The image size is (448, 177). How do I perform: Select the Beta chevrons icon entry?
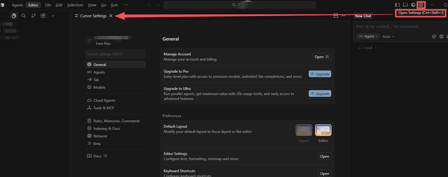[x=89, y=144]
